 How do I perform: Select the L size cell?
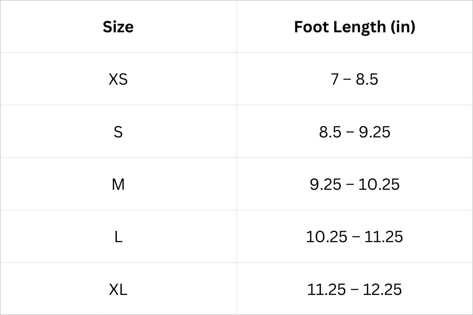[x=118, y=237]
